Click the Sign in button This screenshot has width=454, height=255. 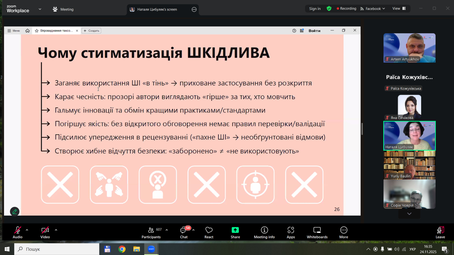click(315, 9)
